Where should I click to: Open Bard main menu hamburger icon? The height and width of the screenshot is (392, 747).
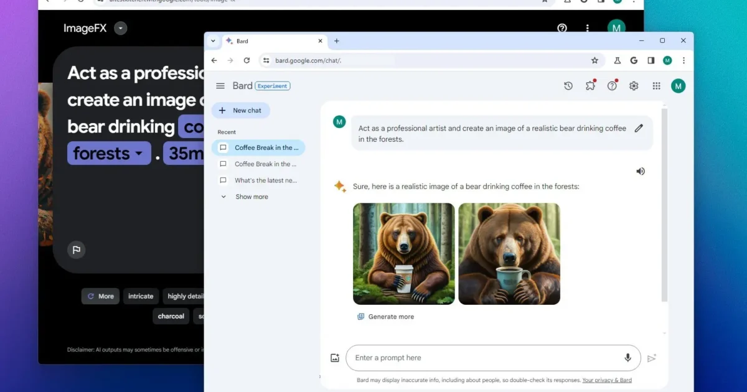pyautogui.click(x=220, y=86)
